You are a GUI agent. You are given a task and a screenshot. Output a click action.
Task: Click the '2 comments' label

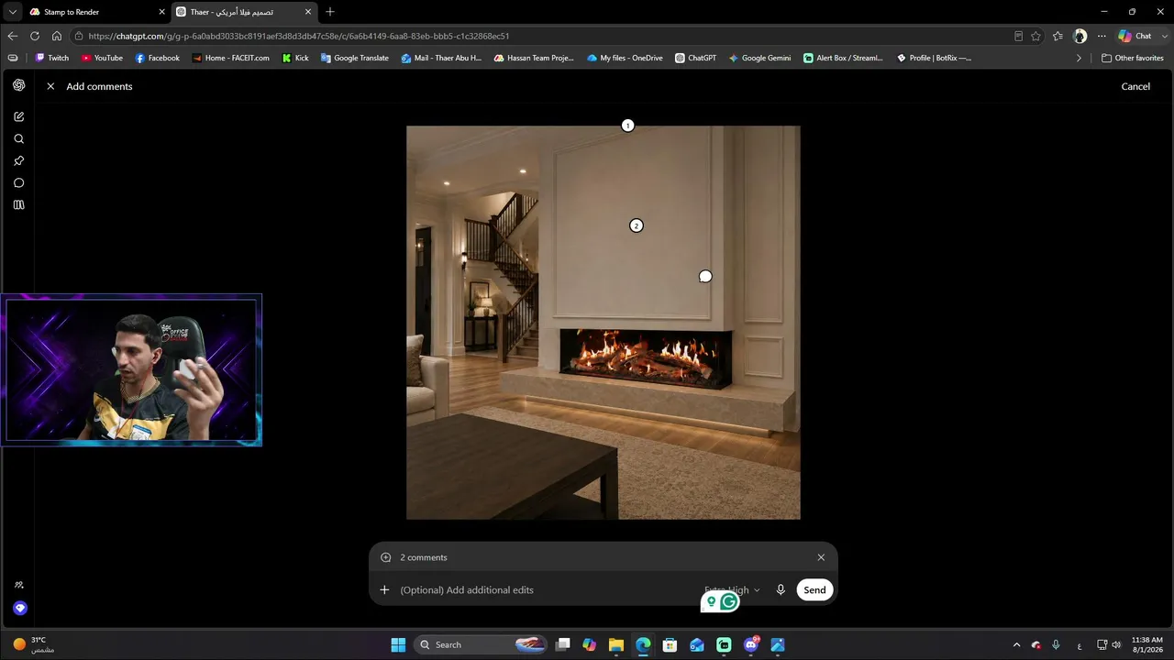[424, 557]
